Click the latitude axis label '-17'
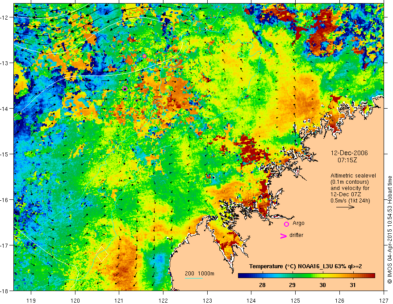The image size is (393, 304). (4, 245)
